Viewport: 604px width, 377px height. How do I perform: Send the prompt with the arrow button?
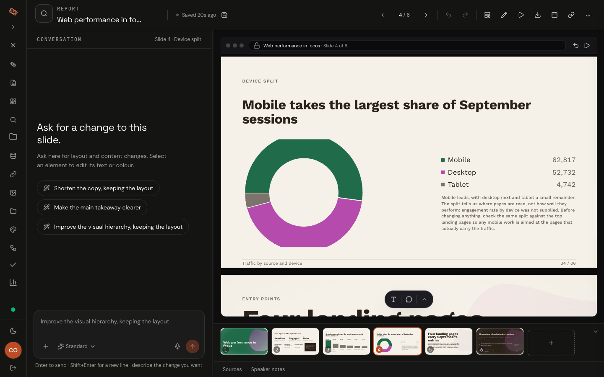[x=193, y=346]
